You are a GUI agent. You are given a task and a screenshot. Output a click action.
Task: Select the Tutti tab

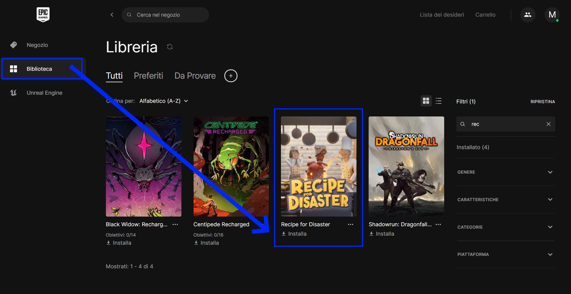pyautogui.click(x=114, y=76)
